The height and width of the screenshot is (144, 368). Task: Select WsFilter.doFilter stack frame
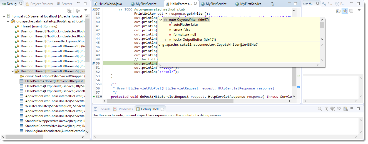tap(52, 106)
